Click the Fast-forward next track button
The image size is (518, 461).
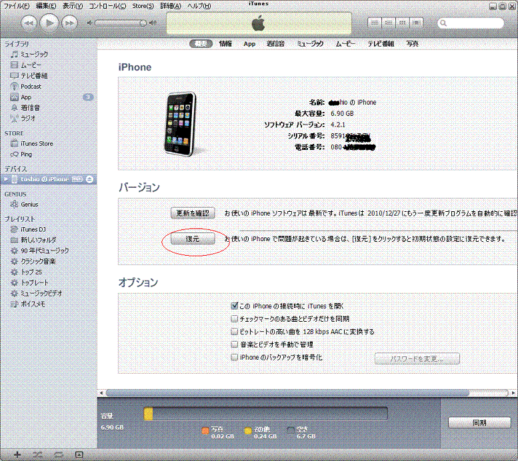(x=69, y=23)
